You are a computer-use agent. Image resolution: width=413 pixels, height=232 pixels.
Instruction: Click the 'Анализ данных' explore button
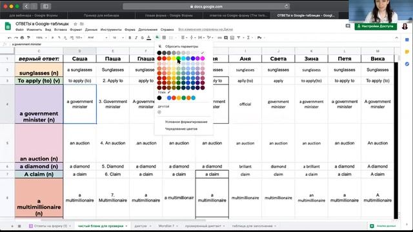(383, 226)
